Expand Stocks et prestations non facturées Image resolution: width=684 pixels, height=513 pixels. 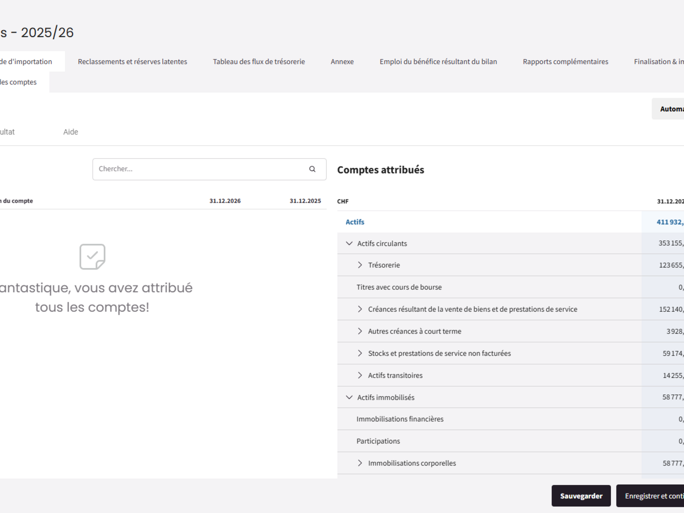(360, 353)
